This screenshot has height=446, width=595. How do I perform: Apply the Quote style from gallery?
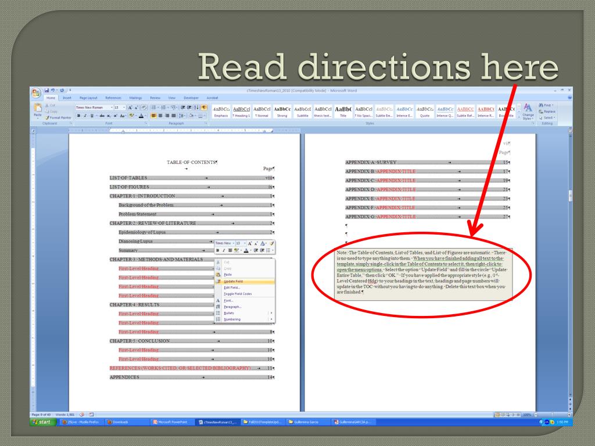(425, 111)
